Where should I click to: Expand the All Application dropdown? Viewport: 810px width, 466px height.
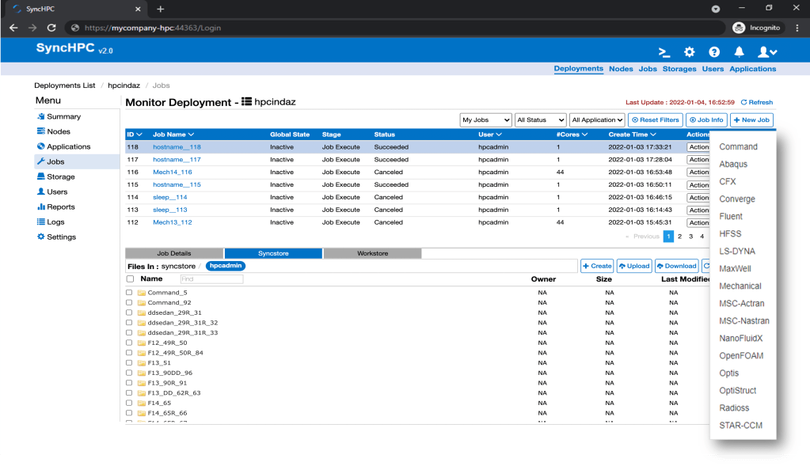(597, 120)
